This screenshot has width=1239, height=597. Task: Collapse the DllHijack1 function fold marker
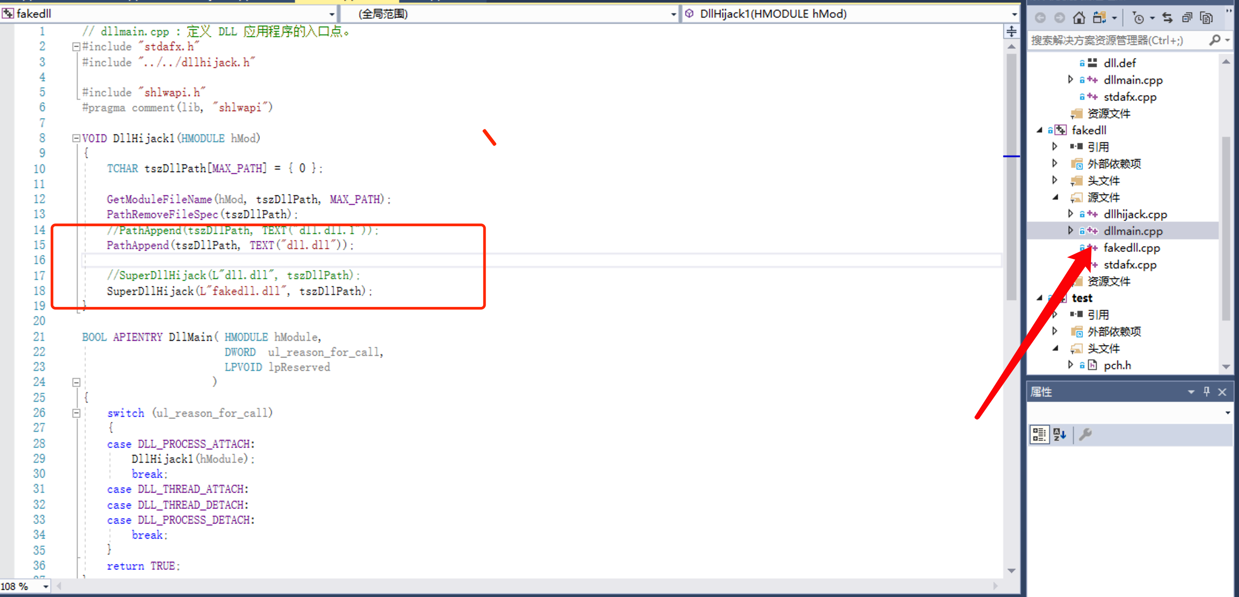76,139
